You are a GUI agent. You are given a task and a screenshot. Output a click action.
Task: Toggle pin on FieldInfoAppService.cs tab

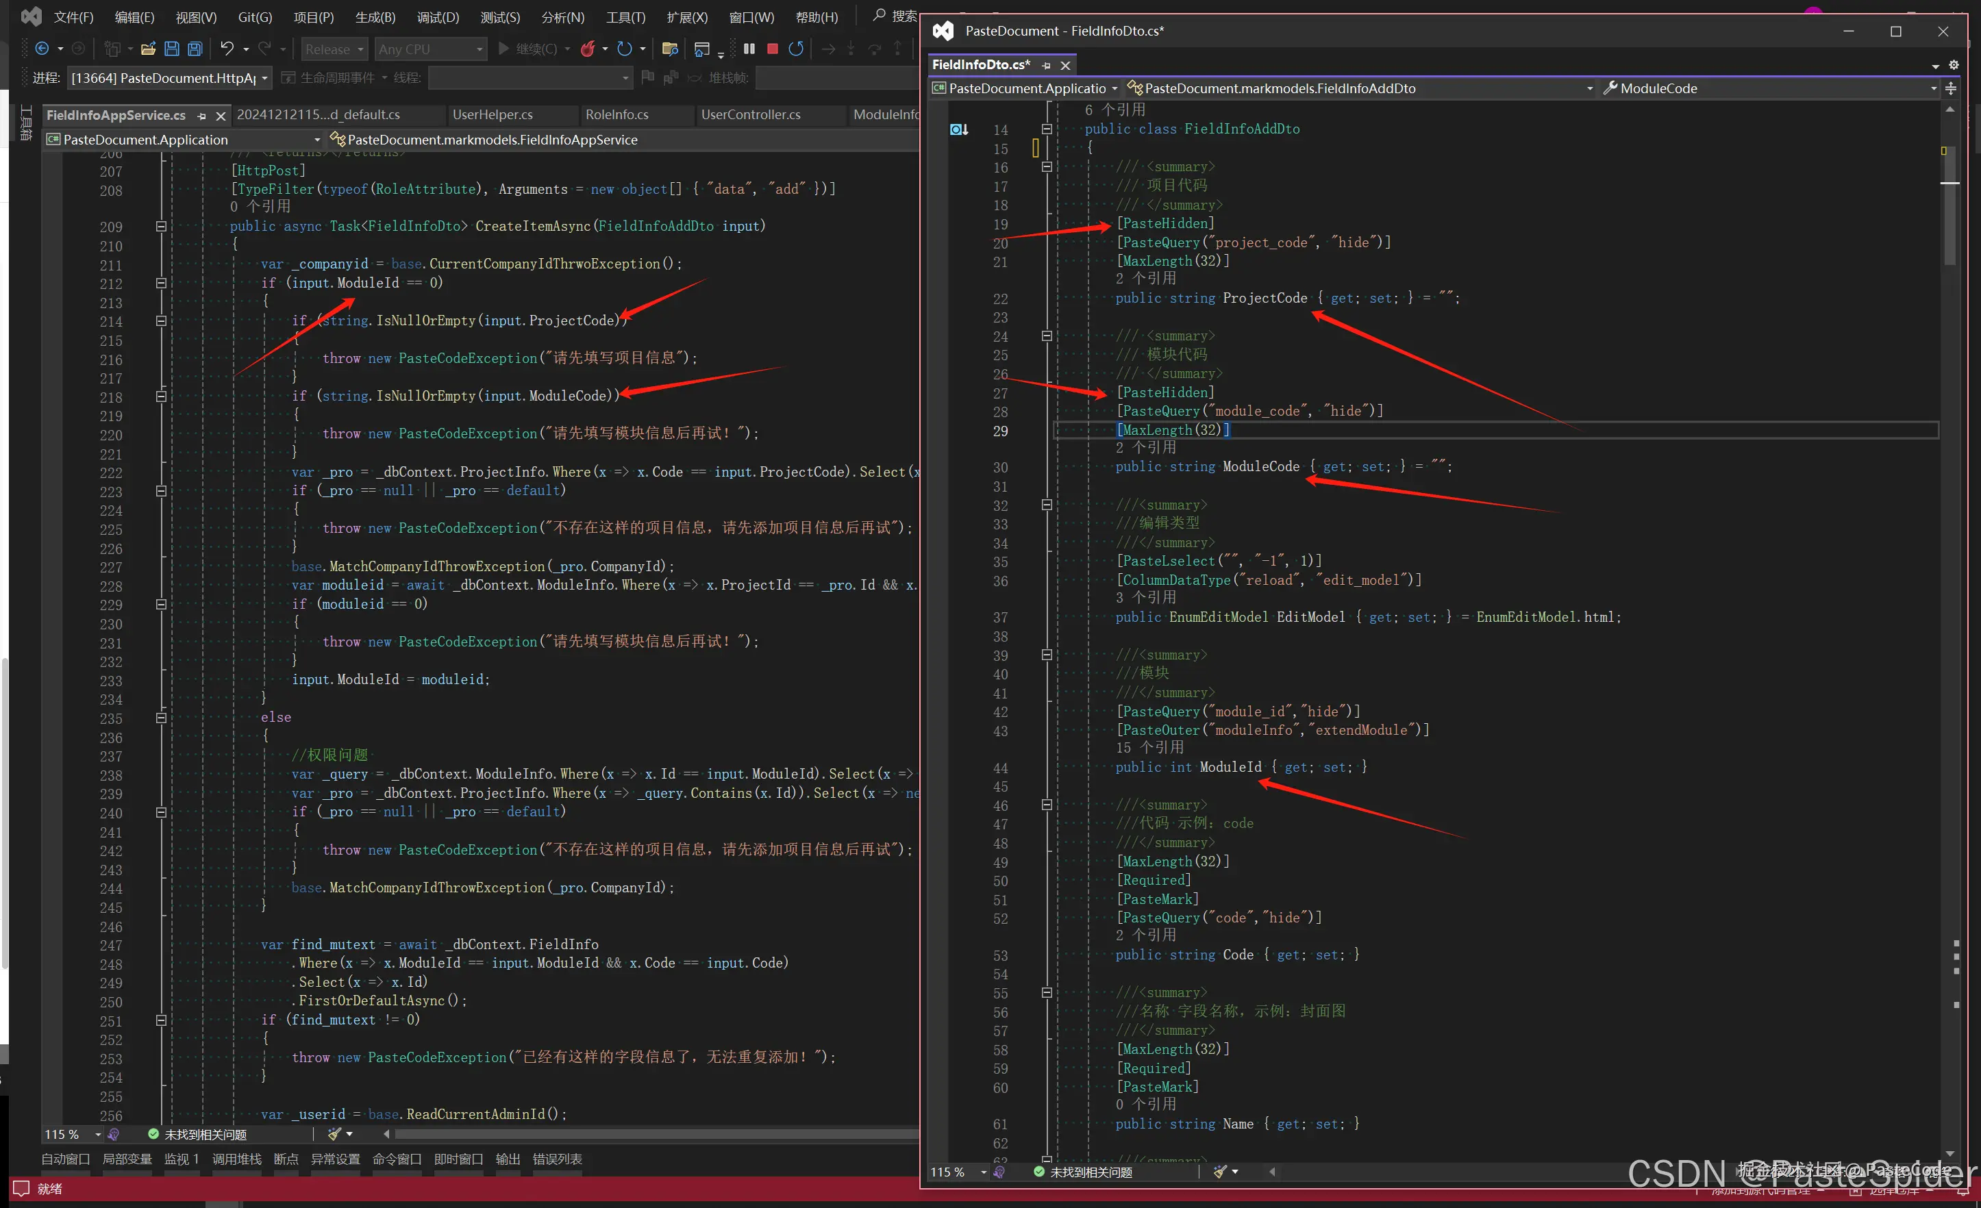click(202, 116)
